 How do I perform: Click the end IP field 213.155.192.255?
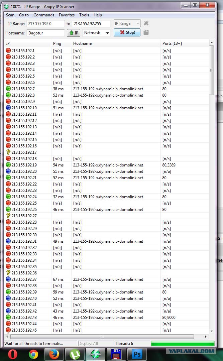[x=91, y=23]
